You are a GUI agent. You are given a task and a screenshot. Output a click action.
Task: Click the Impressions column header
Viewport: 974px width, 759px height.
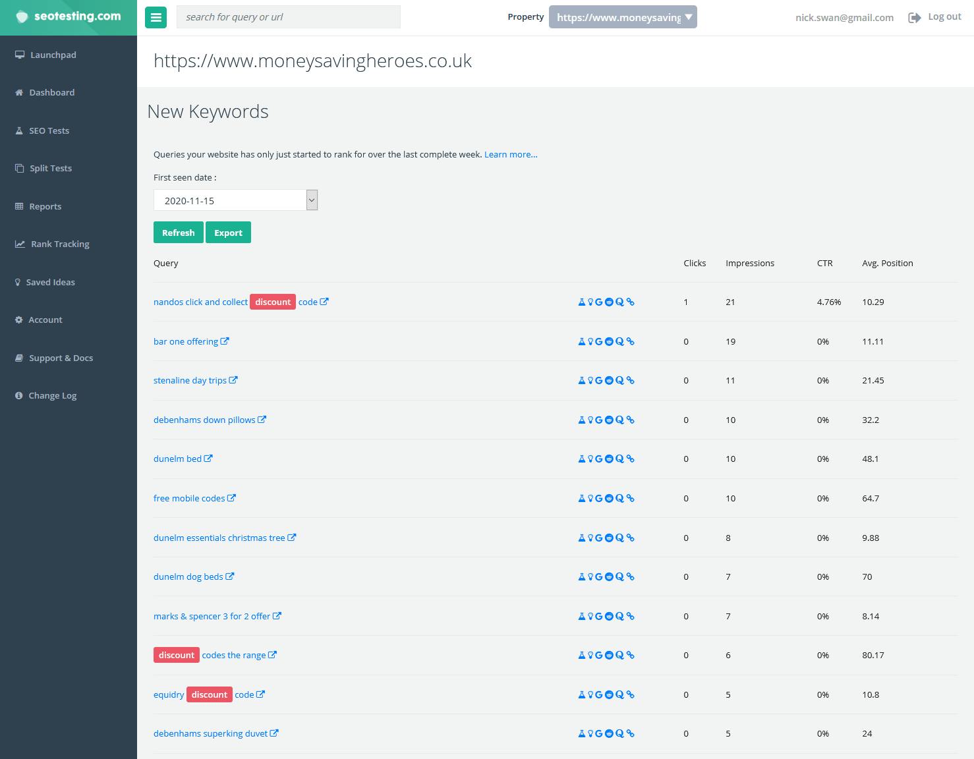click(x=750, y=263)
